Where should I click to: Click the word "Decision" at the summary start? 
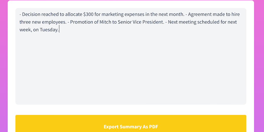pyautogui.click(x=31, y=14)
